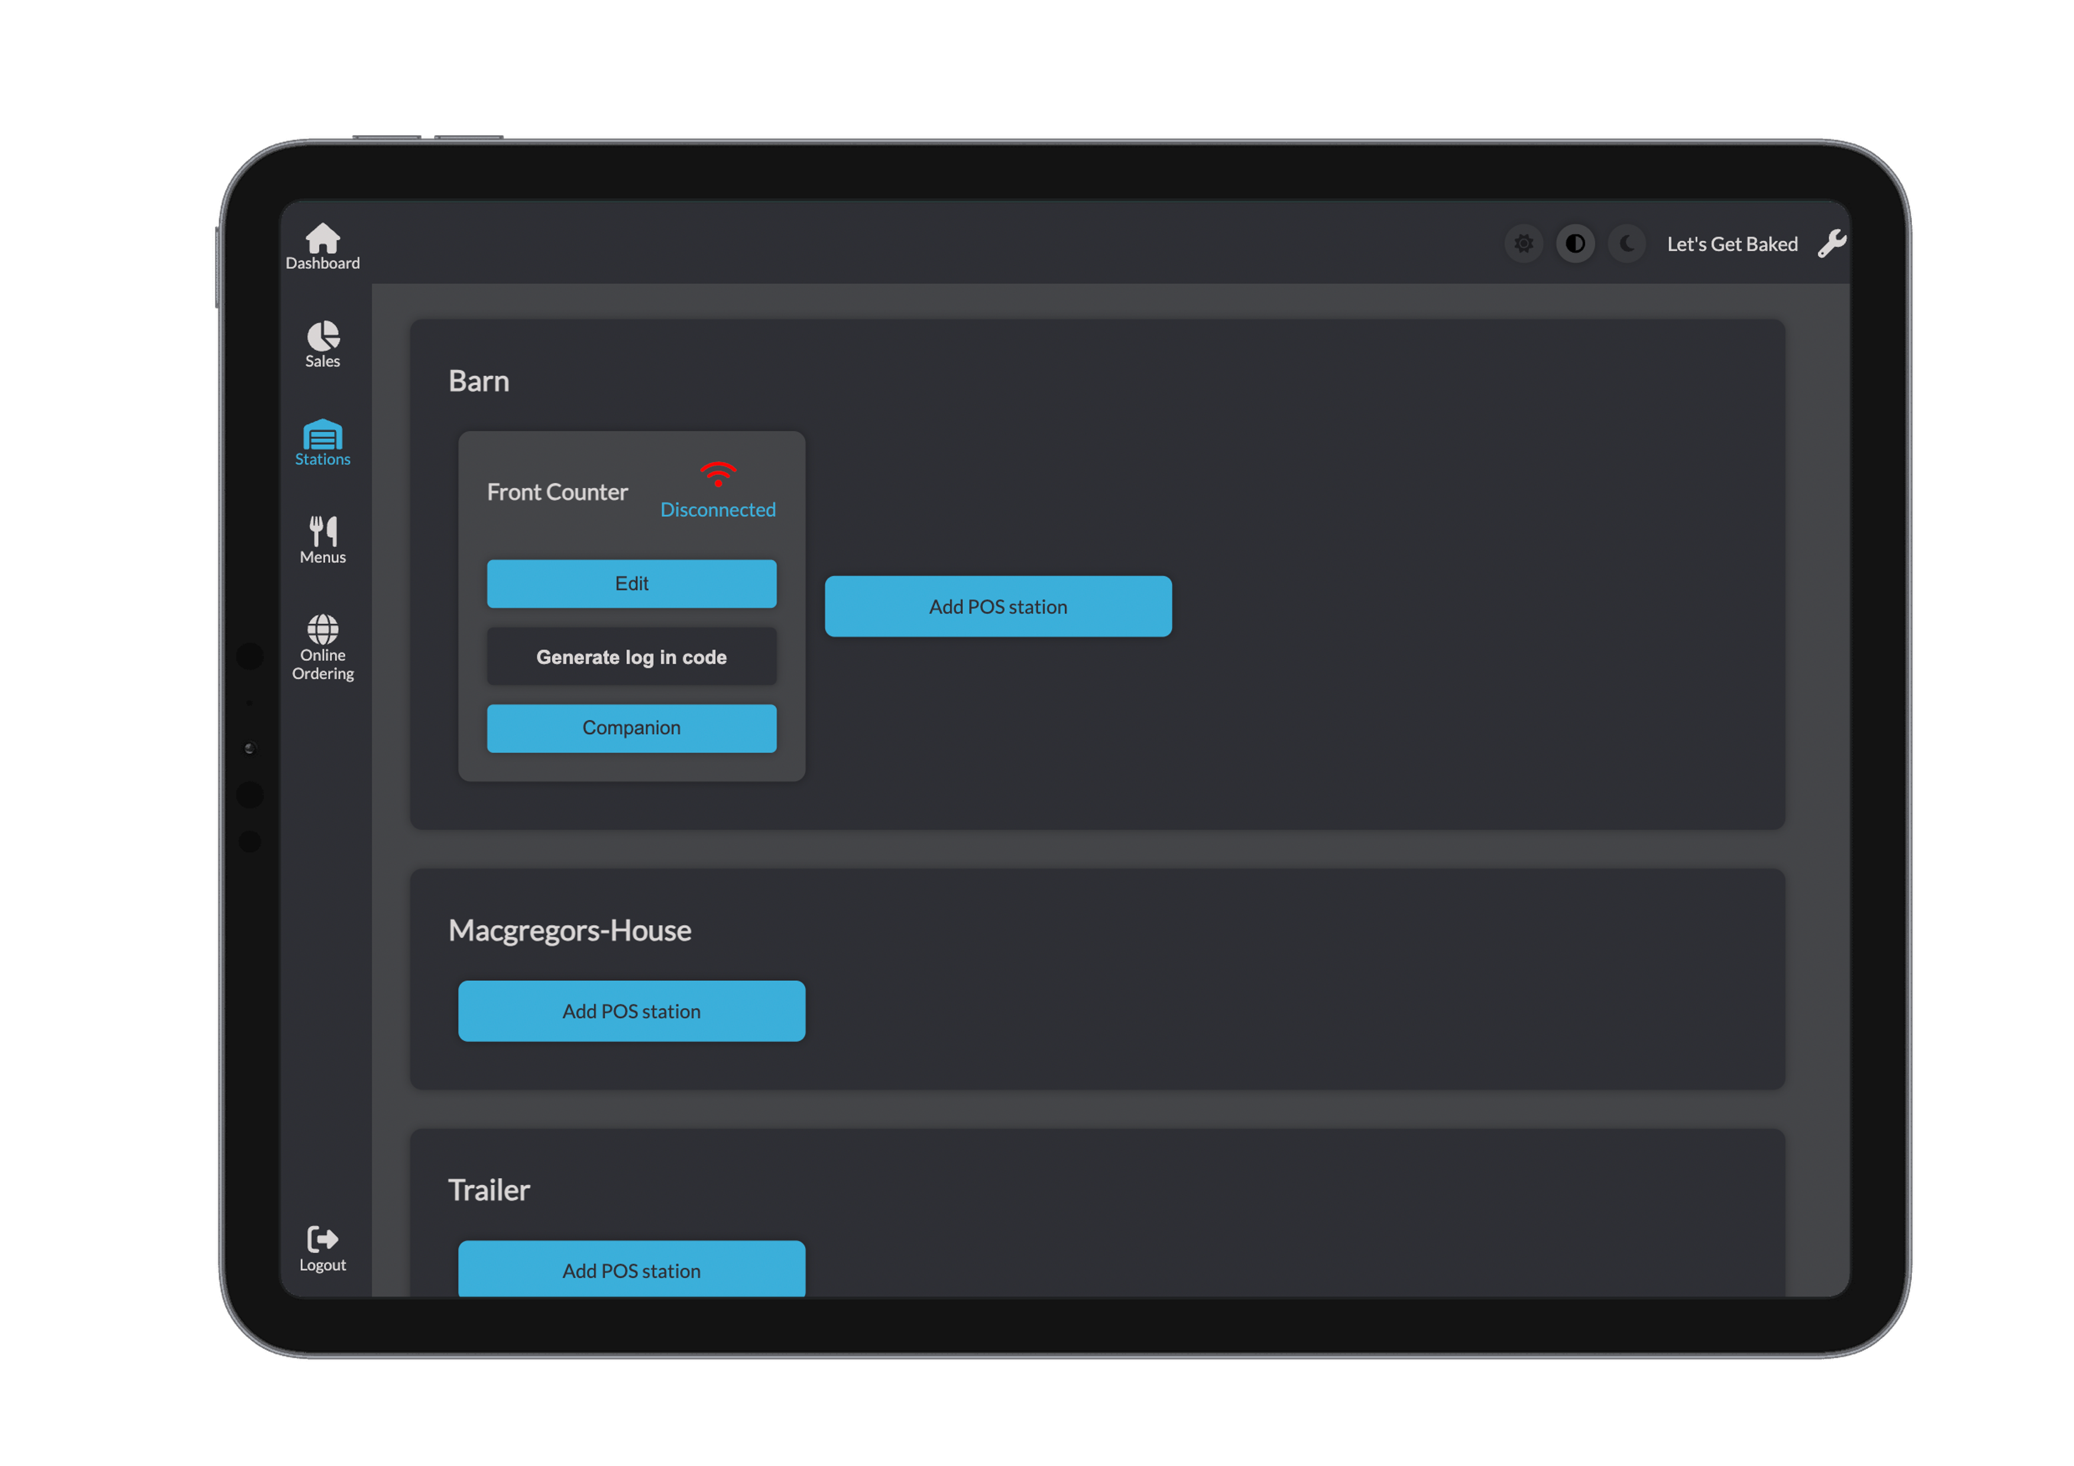The height and width of the screenshot is (1466, 2074).
Task: Open the Dashboard from the sidebar
Action: coord(322,245)
